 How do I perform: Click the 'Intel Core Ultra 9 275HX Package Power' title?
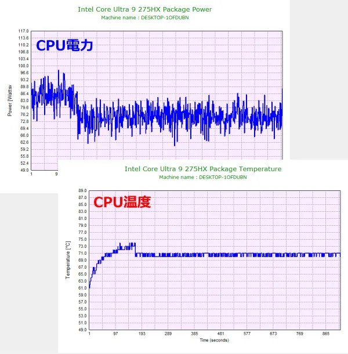click(144, 9)
